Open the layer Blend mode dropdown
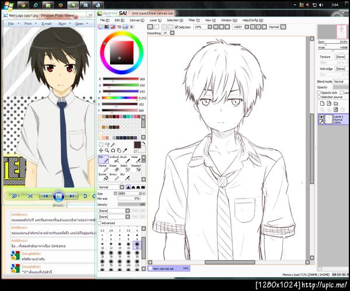This screenshot has height=291, width=350. pos(341,82)
